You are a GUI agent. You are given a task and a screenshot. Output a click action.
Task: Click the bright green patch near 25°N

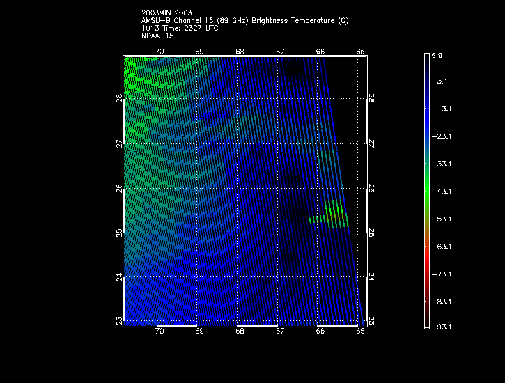tap(334, 214)
